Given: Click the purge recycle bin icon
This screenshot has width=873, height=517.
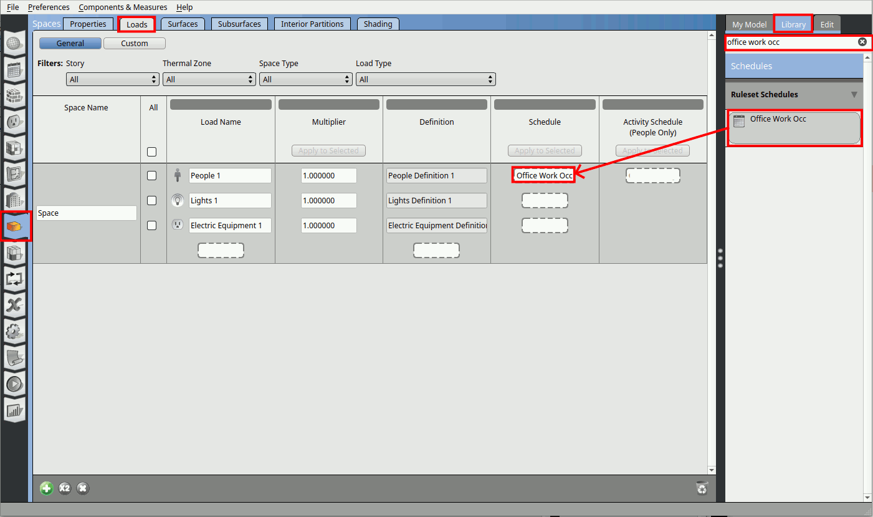Looking at the screenshot, I should pyautogui.click(x=702, y=488).
